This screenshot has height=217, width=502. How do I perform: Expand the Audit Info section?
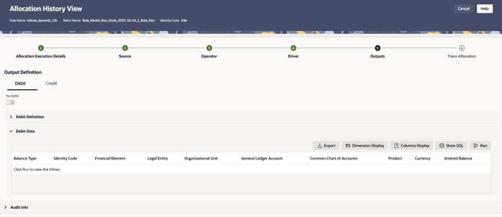tap(5, 208)
